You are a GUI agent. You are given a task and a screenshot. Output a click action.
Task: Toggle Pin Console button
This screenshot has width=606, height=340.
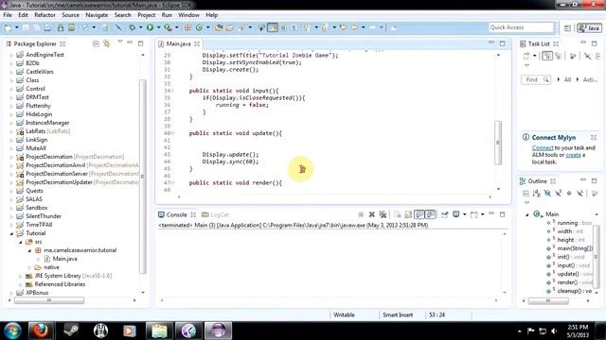click(444, 214)
